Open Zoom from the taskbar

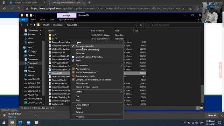coord(28,123)
